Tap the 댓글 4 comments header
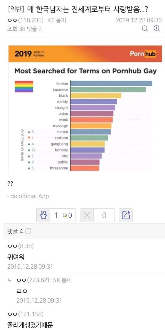The width and height of the screenshot is (165, 330). click(15, 231)
